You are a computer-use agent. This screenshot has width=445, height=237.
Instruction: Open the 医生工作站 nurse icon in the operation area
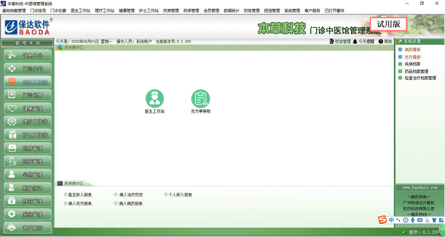tap(155, 98)
